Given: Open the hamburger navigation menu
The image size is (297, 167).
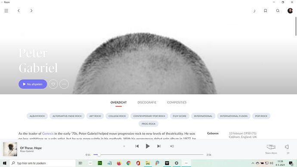Looking at the screenshot, I should pyautogui.click(x=6, y=11).
